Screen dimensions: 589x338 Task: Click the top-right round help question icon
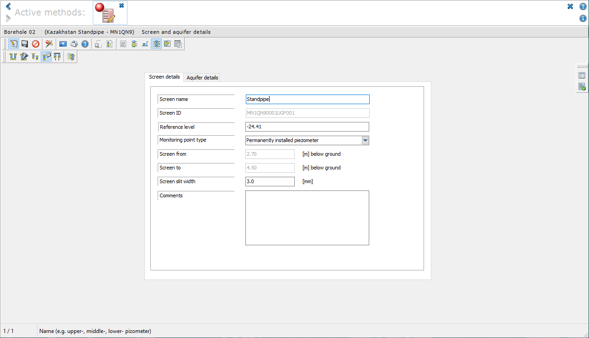coord(583,6)
